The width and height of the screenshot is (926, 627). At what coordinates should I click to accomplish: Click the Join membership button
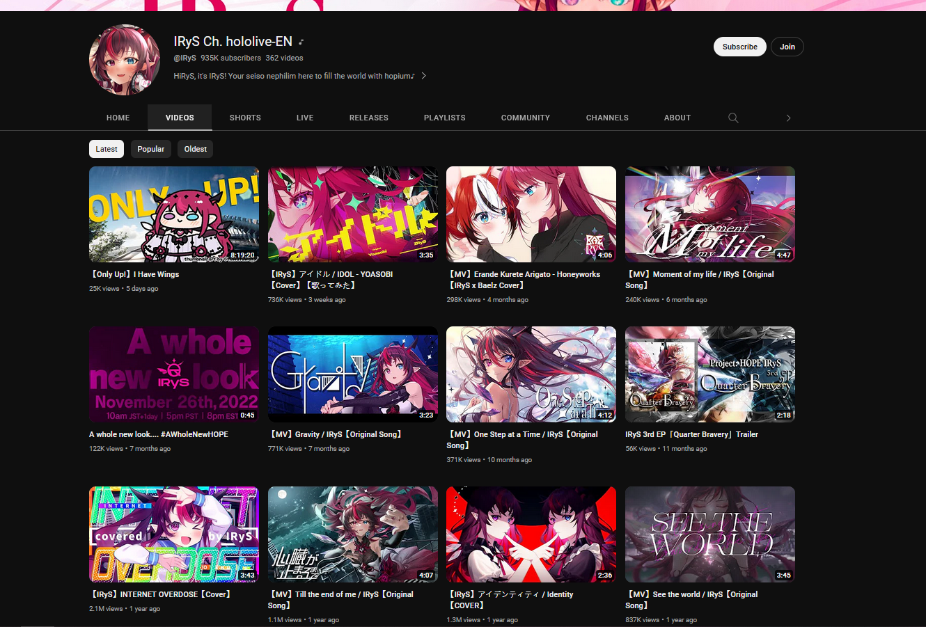click(x=787, y=47)
